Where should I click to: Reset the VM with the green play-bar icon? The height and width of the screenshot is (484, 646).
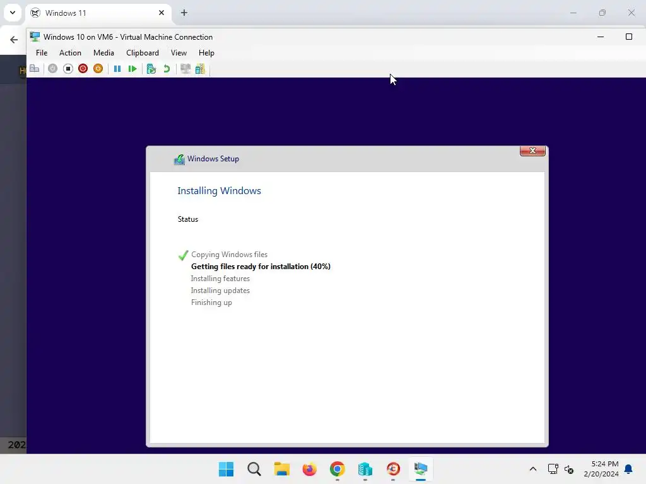click(132, 69)
